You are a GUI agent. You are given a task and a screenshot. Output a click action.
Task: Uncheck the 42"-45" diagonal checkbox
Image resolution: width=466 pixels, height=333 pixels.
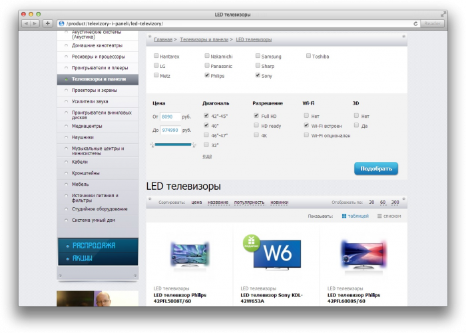[x=206, y=115]
